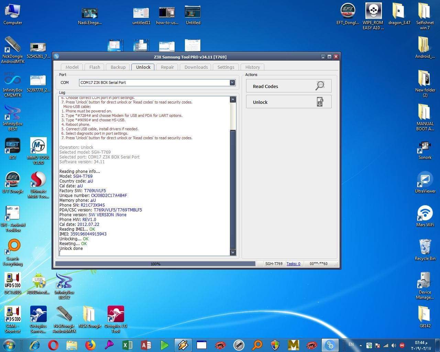Open the Recycle Bin
Screen dimensions: 440x352
pyautogui.click(x=425, y=250)
